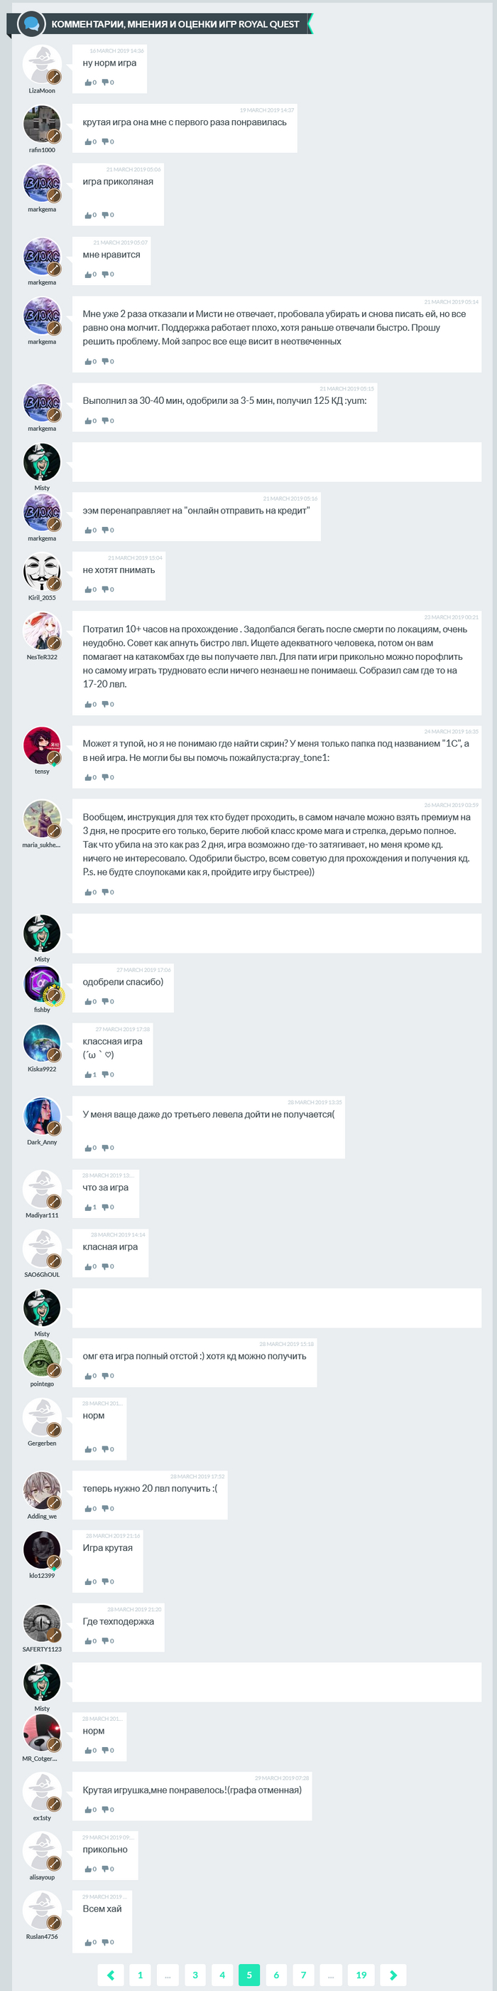Open comments page 4

click(222, 1975)
